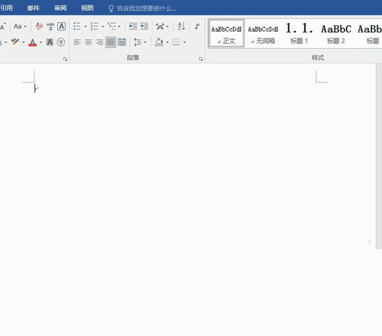The image size is (382, 336).
Task: Open the 段落 dialog launcher
Action: tap(201, 59)
